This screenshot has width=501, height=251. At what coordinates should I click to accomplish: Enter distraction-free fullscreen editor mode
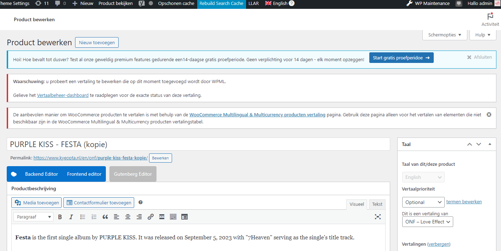378,217
